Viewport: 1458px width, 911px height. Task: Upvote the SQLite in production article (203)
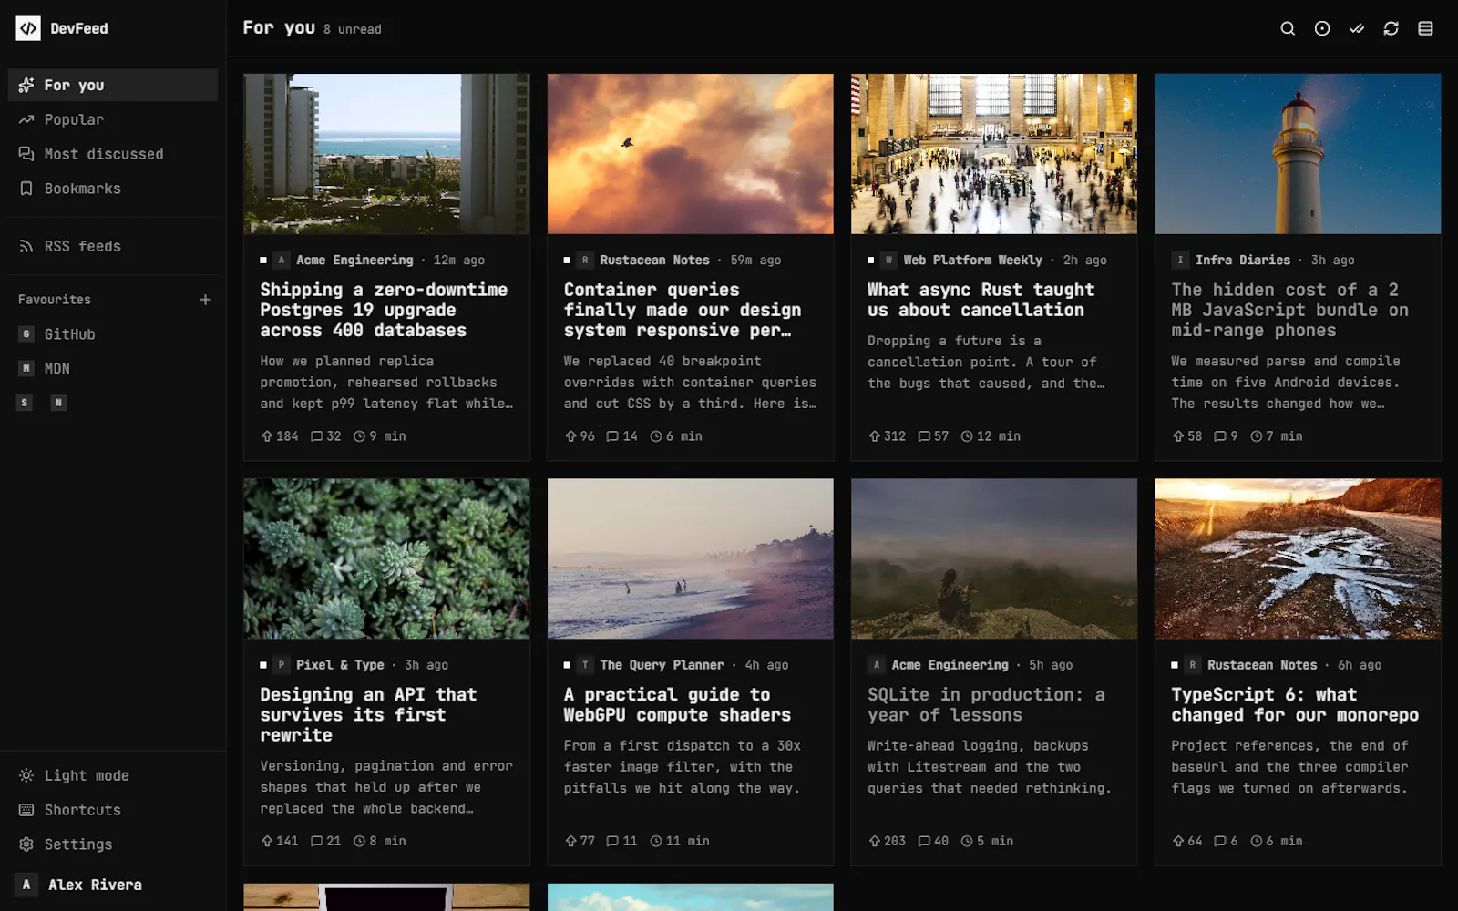[x=888, y=841]
